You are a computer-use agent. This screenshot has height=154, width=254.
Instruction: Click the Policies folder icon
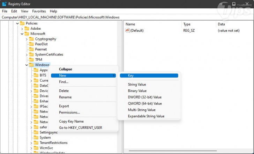pos(22,23)
